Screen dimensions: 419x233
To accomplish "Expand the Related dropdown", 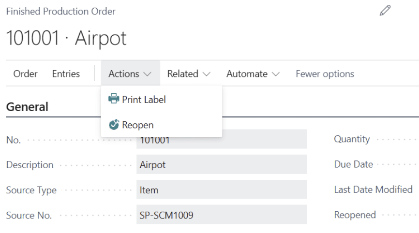I will (189, 74).
